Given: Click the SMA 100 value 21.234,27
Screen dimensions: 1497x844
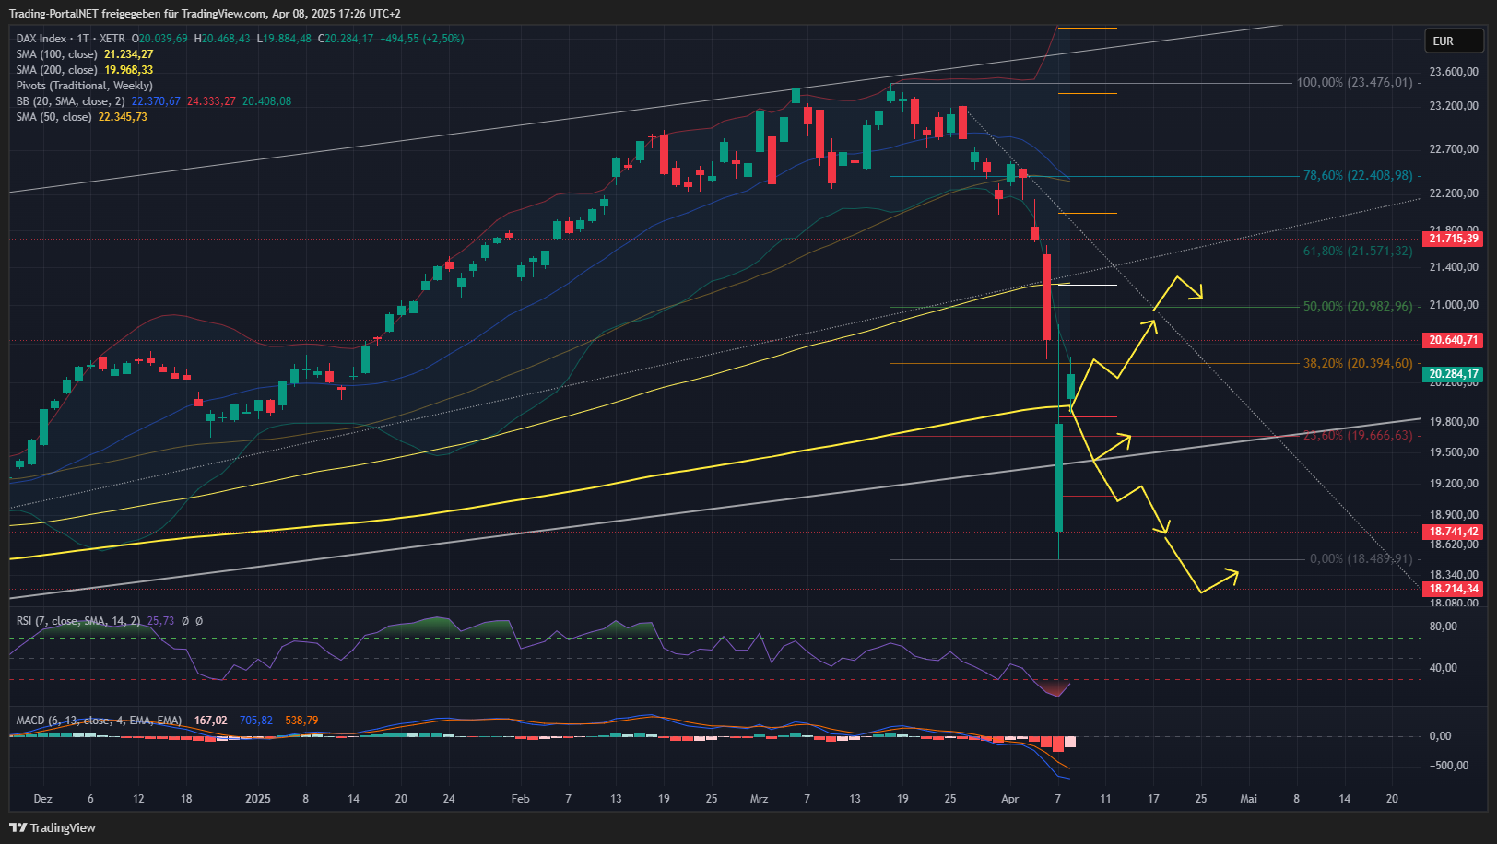Looking at the screenshot, I should tap(129, 54).
